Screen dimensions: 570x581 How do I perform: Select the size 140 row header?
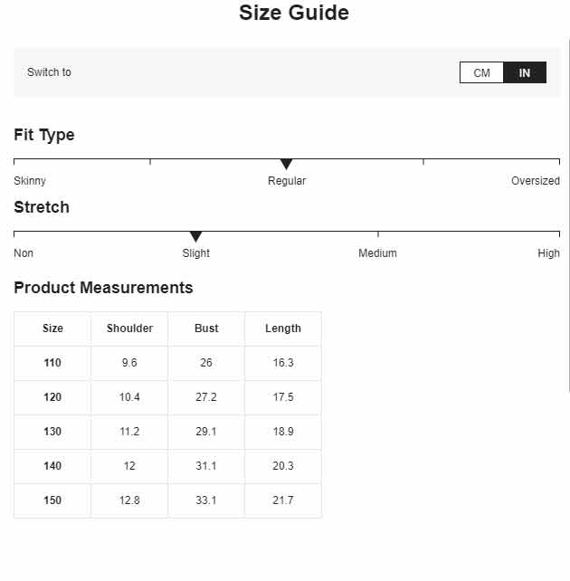(x=52, y=466)
